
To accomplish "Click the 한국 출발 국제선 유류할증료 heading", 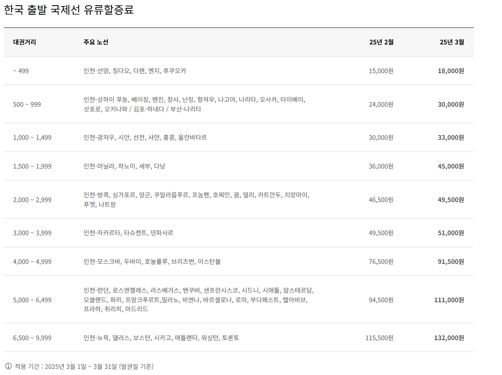I will coord(69,10).
